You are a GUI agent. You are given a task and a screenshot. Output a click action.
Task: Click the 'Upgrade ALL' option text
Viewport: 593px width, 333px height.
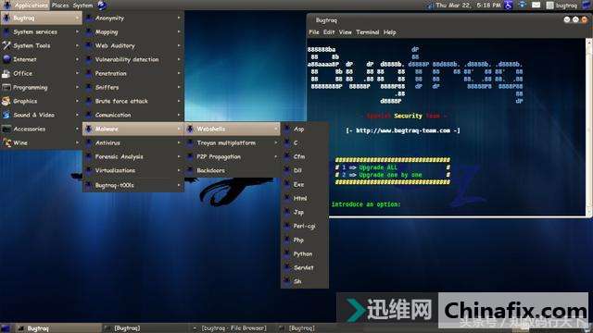378,167
